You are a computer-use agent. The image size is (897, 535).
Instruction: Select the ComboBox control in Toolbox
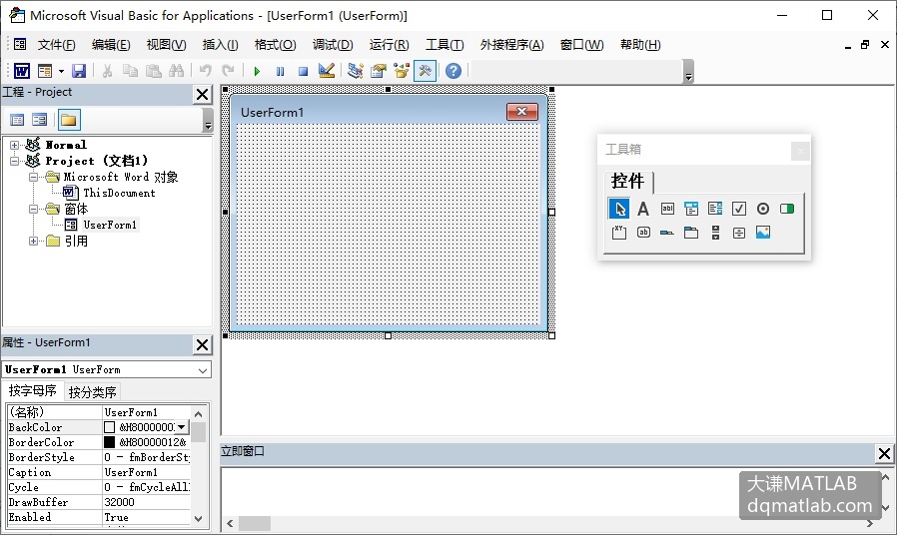pyautogui.click(x=691, y=209)
